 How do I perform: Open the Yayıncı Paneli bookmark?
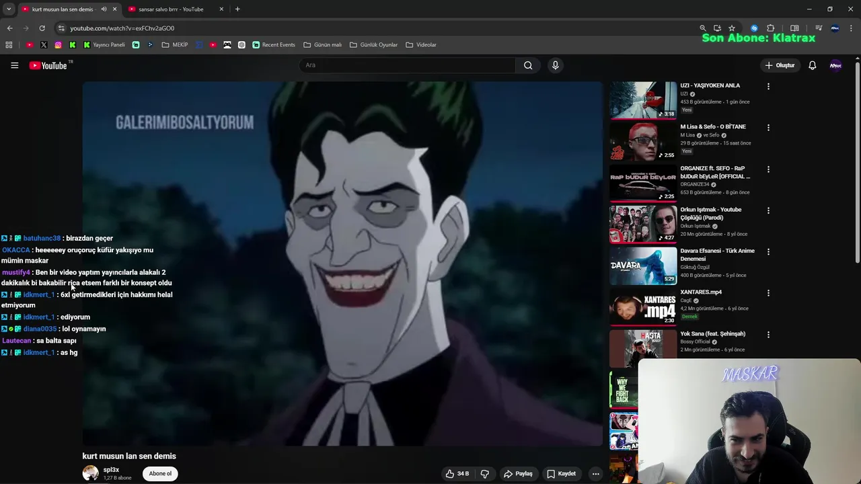104,45
